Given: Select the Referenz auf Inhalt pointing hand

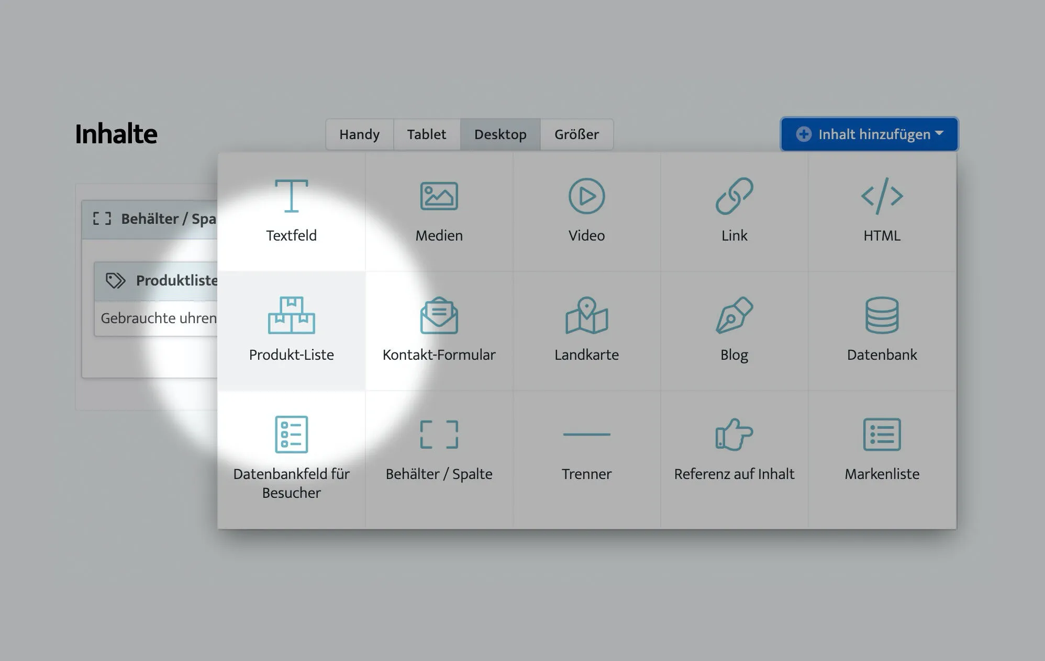Looking at the screenshot, I should pos(734,435).
